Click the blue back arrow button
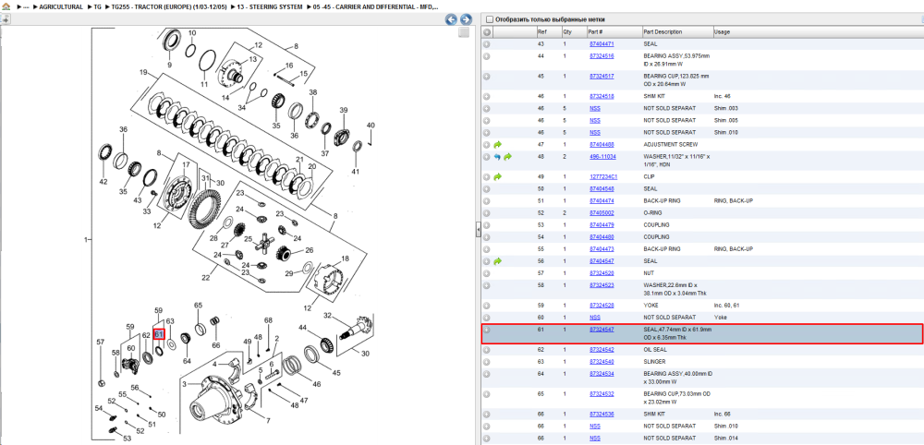 pos(452,19)
